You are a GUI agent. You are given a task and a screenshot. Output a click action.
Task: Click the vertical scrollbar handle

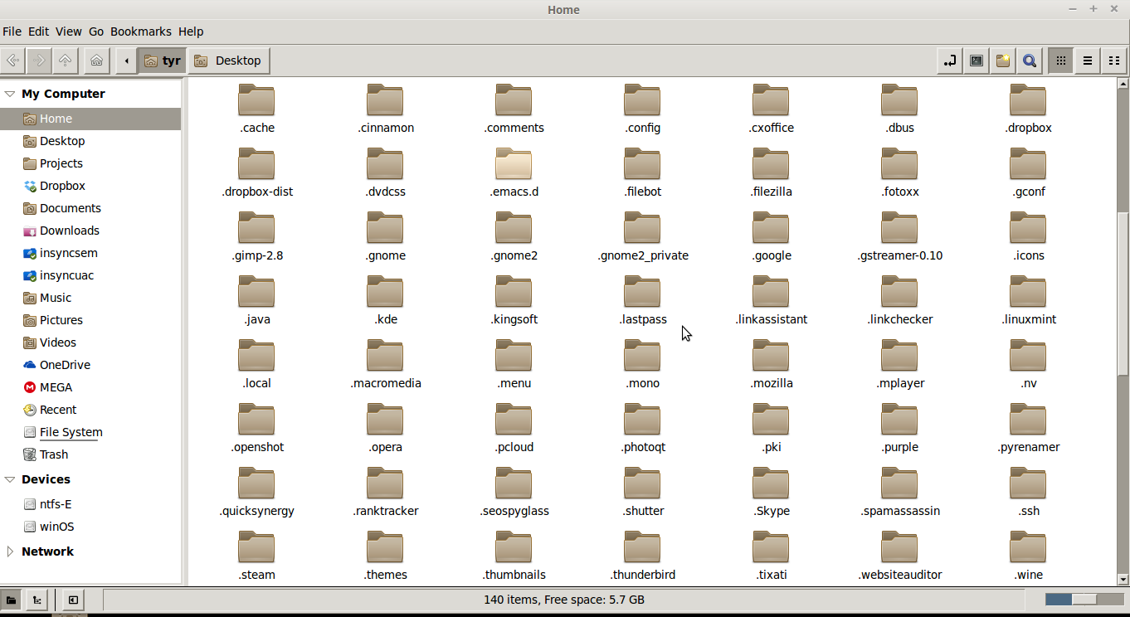pos(1123,294)
